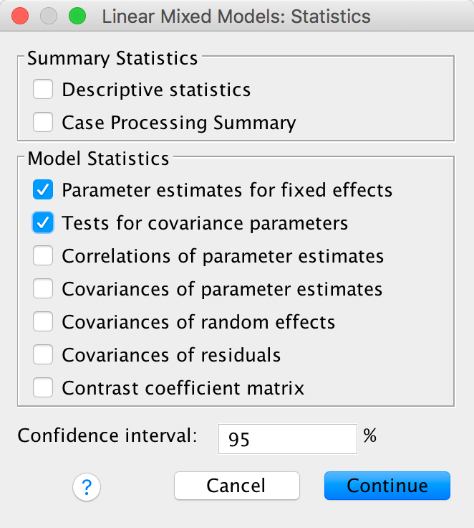This screenshot has height=528, width=474.
Task: Open the help question mark button
Action: pos(87,488)
